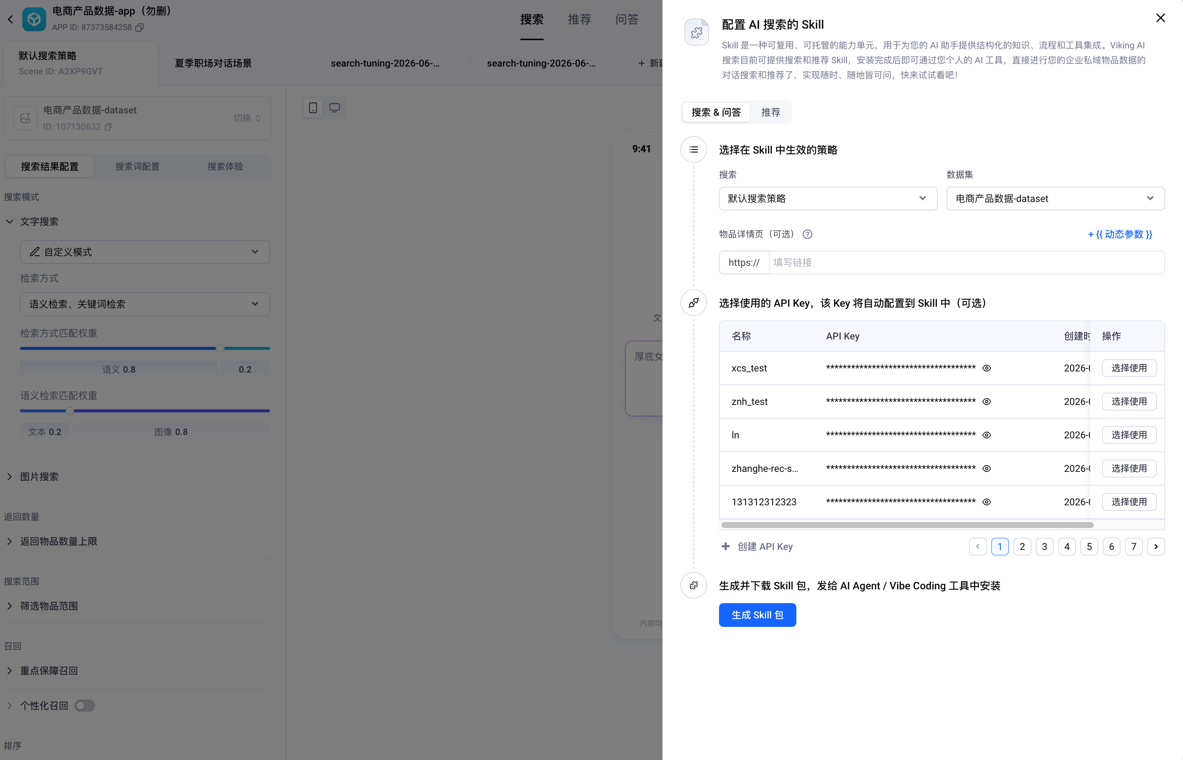
Task: Click the dataset thumbnail image icon
Action: point(25,118)
